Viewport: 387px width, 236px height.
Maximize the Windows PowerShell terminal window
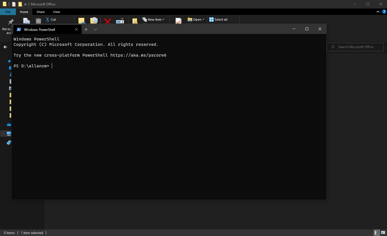tap(307, 29)
